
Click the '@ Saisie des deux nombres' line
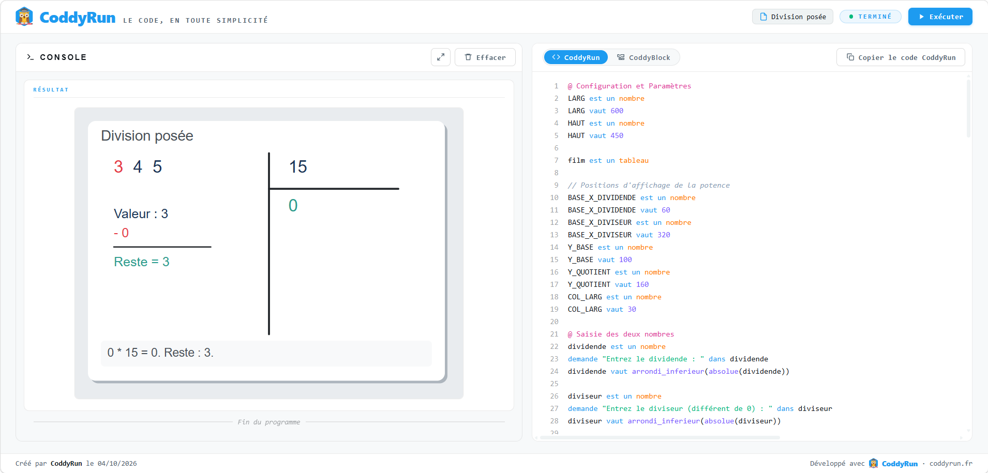tap(621, 334)
